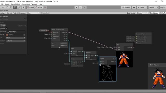Open the Sample Texture Space dropdown

(x=64, y=45)
